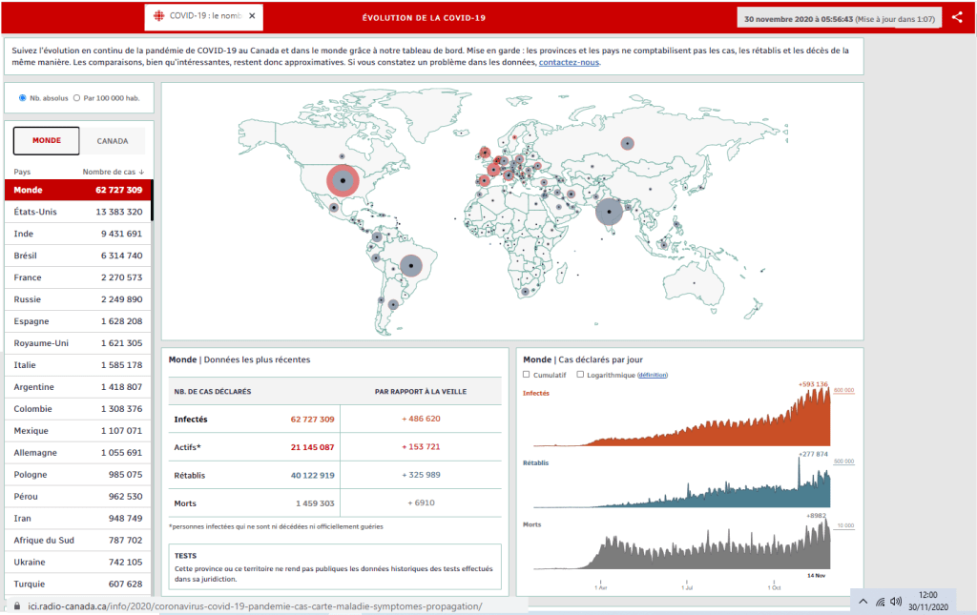Open the 'définition' link next to Logarithmique
The image size is (977, 615).
pos(653,375)
